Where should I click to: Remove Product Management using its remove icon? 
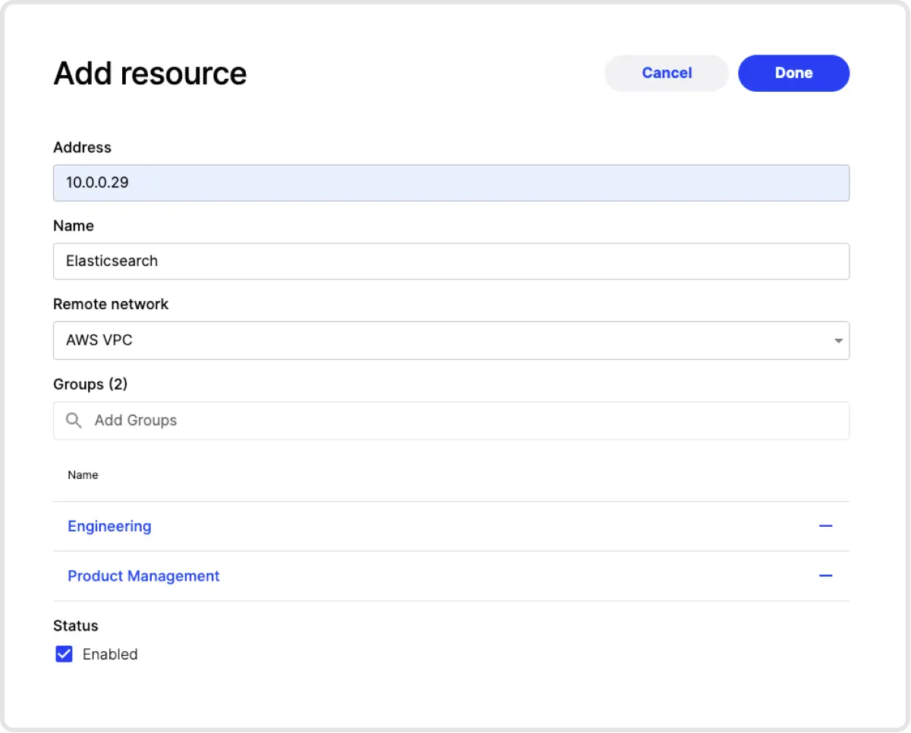[x=826, y=576]
